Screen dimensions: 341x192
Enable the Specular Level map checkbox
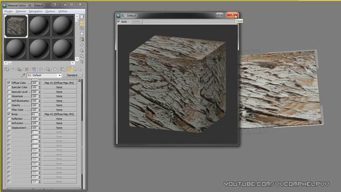[9, 92]
